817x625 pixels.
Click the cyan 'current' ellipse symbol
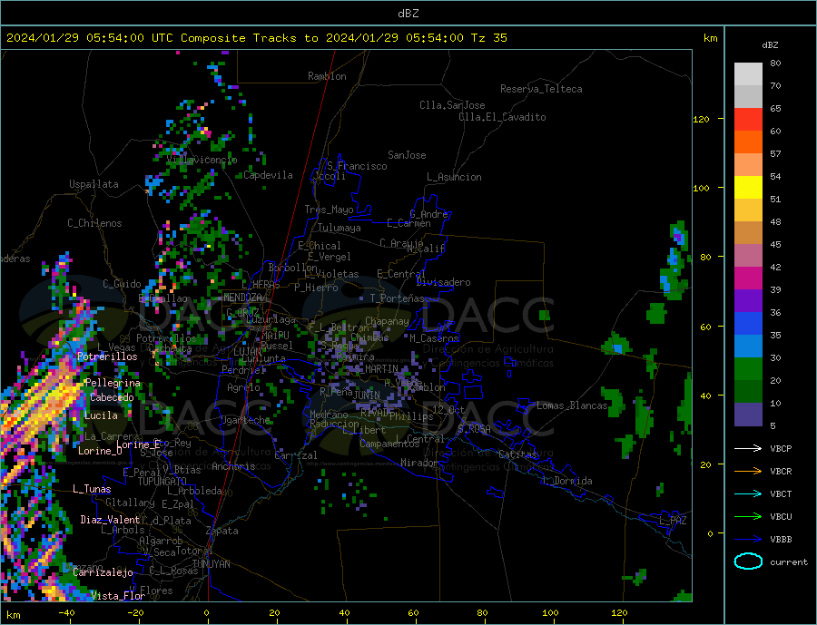(748, 562)
